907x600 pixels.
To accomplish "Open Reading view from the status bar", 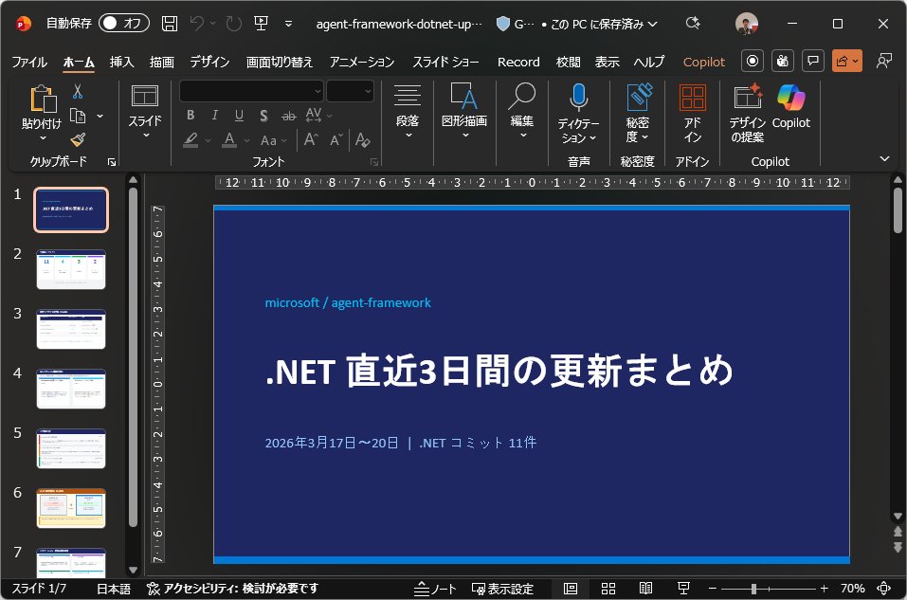I will click(647, 588).
